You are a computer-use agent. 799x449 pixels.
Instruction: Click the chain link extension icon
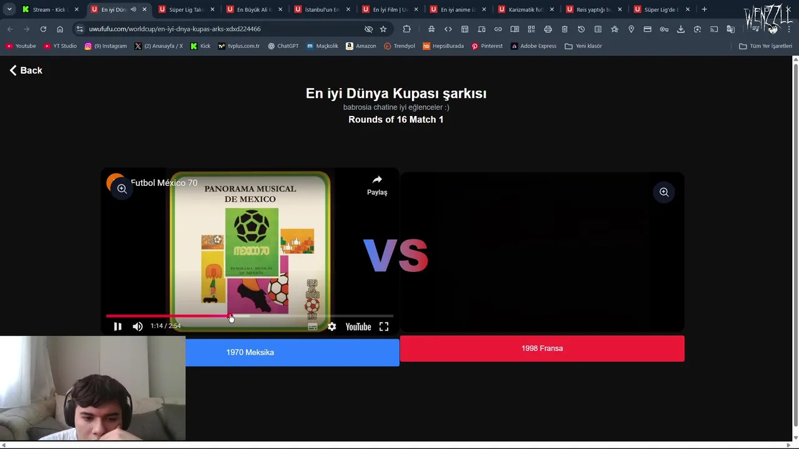tap(498, 29)
